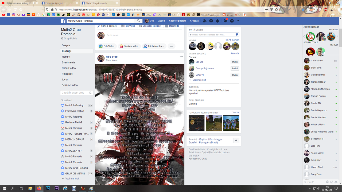Click the search magnifier in Facebook bar
This screenshot has height=192, width=342.
click(138, 21)
